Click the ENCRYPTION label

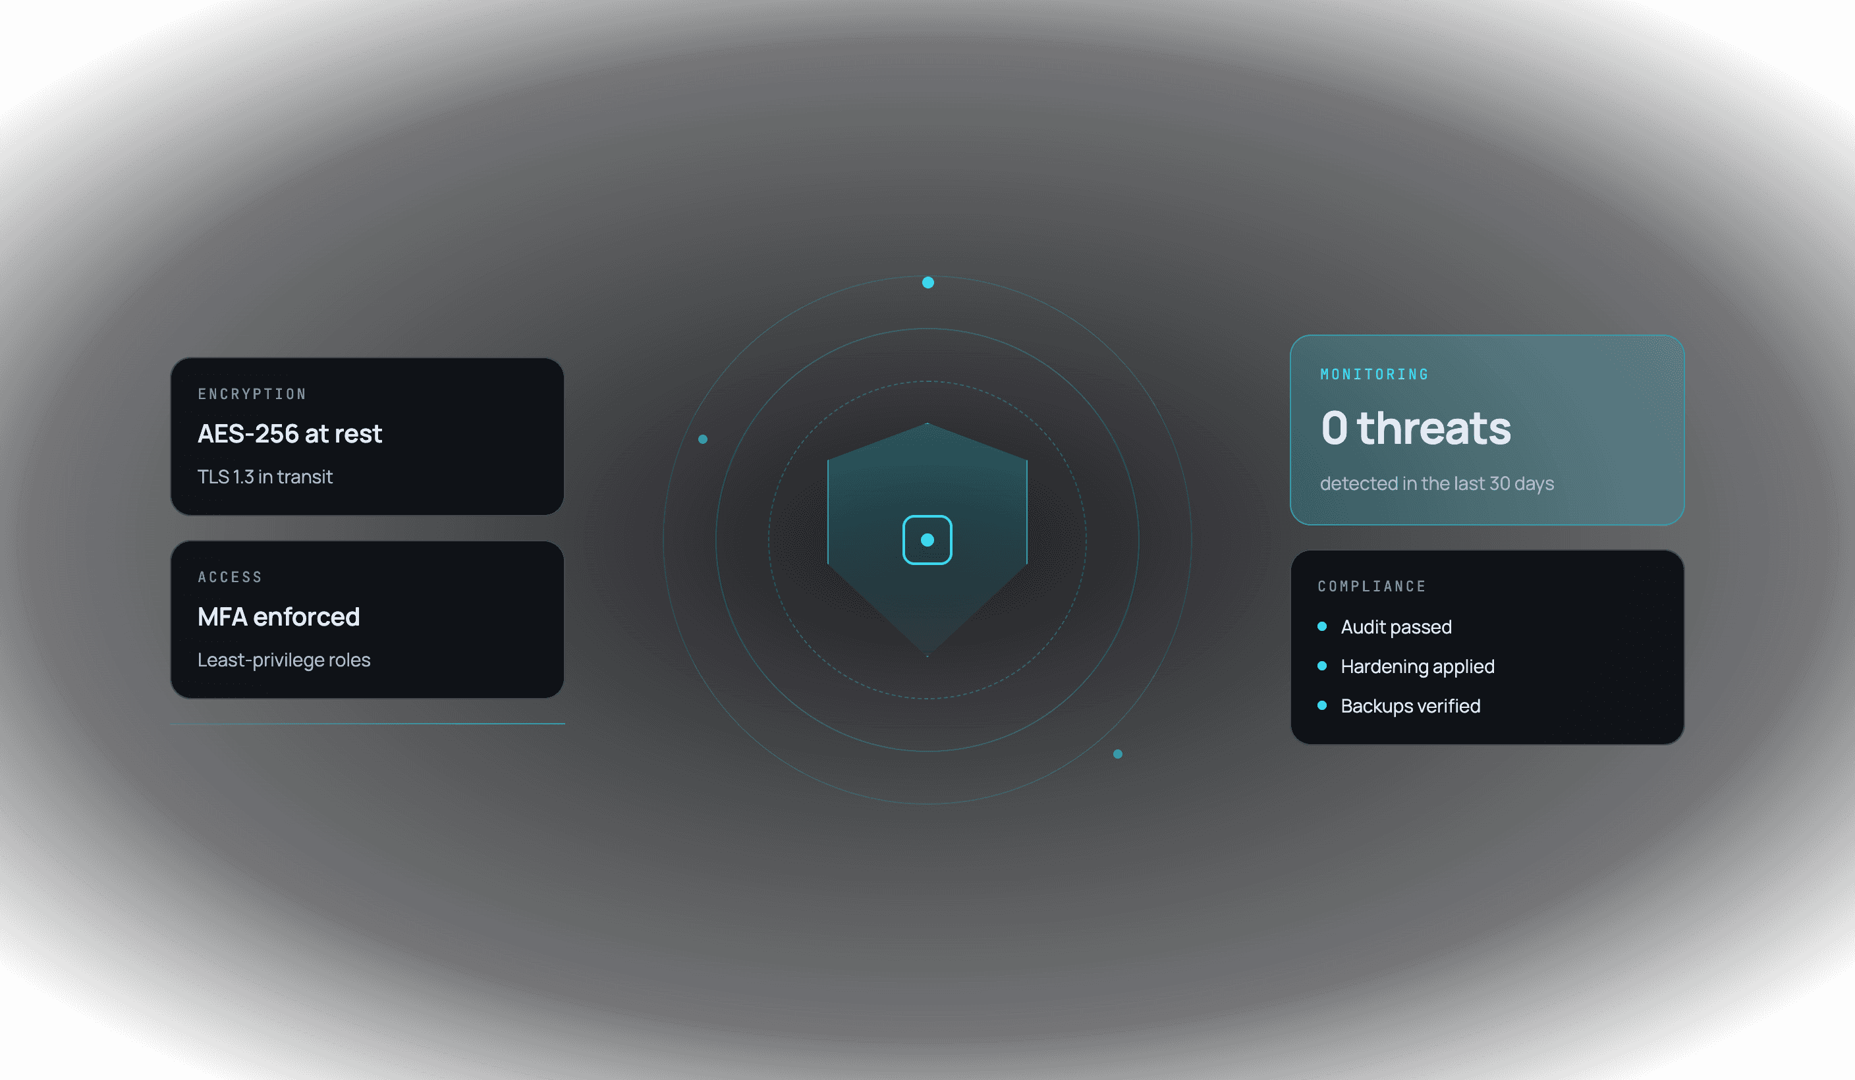click(x=252, y=394)
